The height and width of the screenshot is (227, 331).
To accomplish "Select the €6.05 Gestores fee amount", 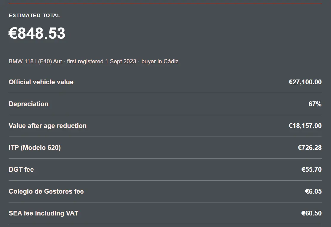I will [313, 192].
